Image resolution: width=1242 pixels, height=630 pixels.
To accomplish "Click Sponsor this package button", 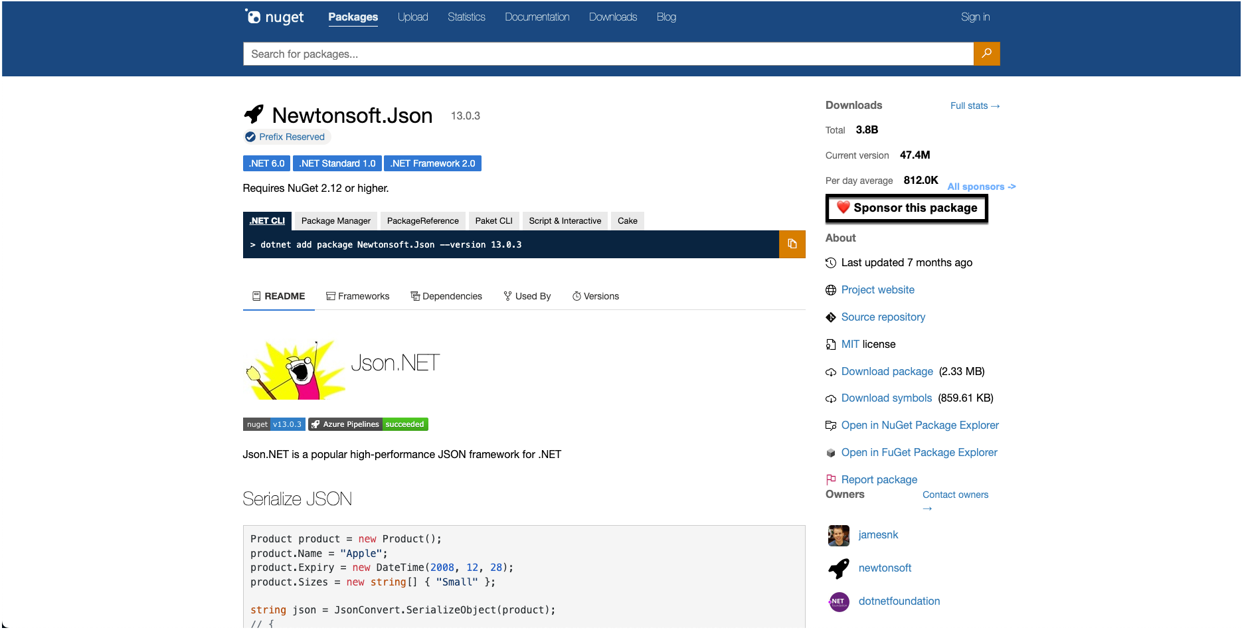I will (907, 208).
